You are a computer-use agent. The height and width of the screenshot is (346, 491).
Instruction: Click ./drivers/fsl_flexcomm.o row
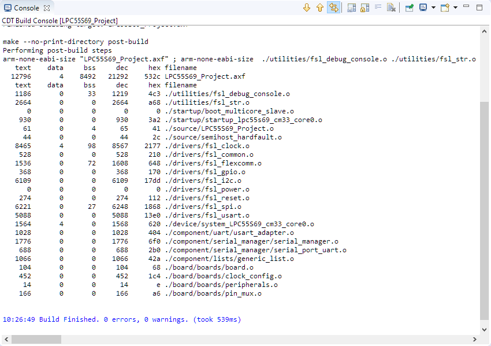pyautogui.click(x=213, y=163)
